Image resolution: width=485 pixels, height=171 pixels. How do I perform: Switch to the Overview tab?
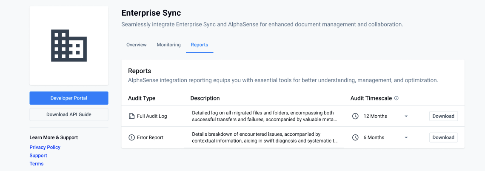(137, 45)
